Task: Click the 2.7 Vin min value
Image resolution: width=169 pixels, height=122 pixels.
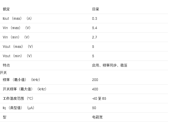Action: (95, 37)
